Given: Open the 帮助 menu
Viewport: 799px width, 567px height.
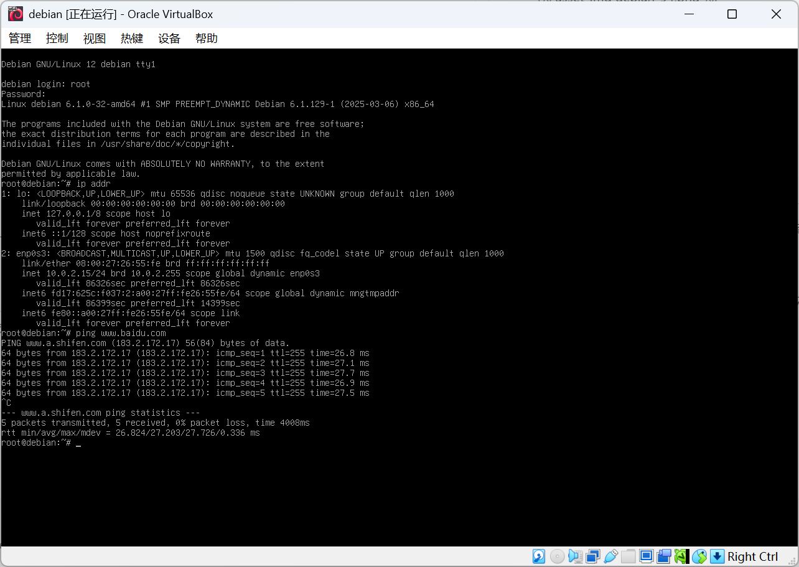Looking at the screenshot, I should pyautogui.click(x=207, y=39).
